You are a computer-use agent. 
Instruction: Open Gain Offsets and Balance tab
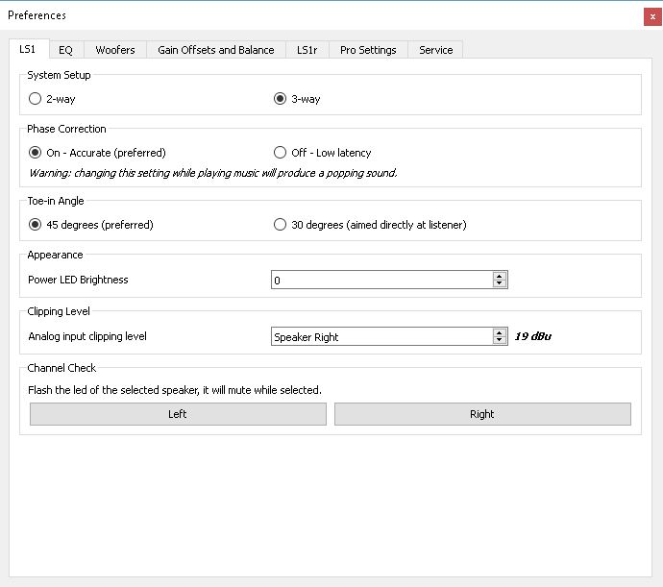[216, 50]
